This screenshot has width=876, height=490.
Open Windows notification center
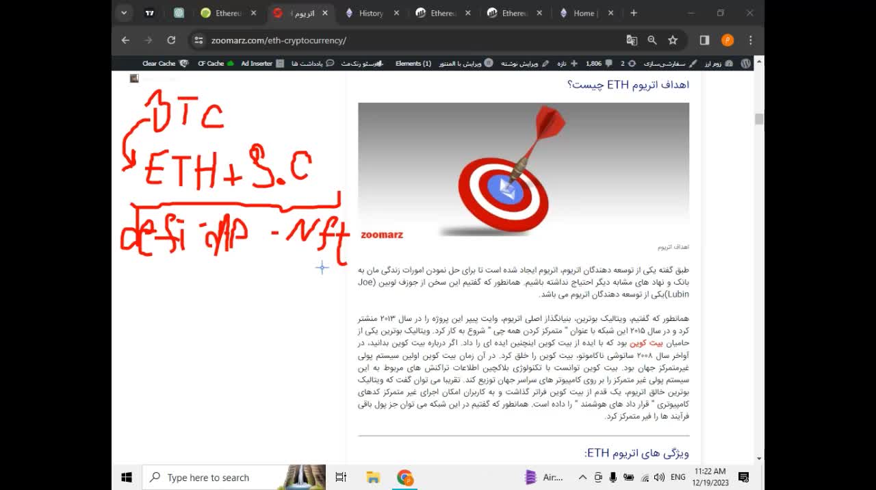(744, 478)
